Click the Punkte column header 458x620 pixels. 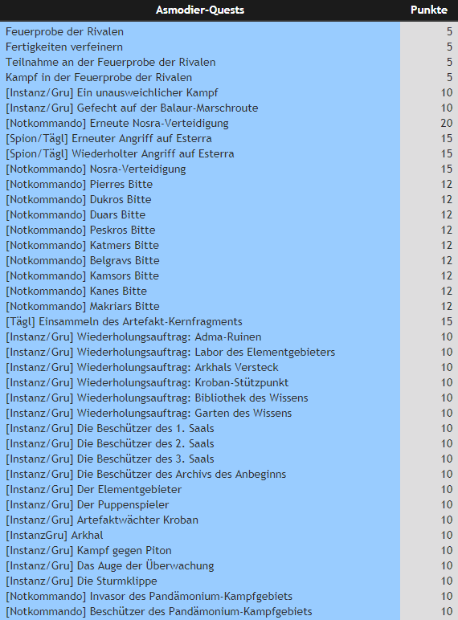[x=429, y=10]
